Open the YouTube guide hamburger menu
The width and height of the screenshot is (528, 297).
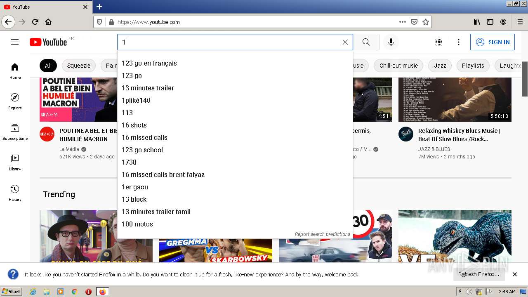click(x=15, y=42)
